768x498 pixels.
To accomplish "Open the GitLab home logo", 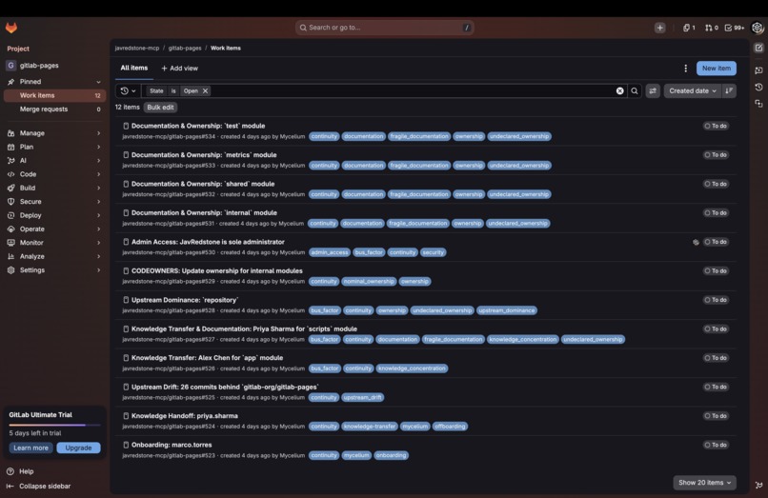I will click(11, 28).
